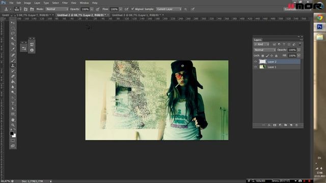Screen dimensions: 326x183
Task: Select the Magic Wand tool
Action: tap(13, 39)
